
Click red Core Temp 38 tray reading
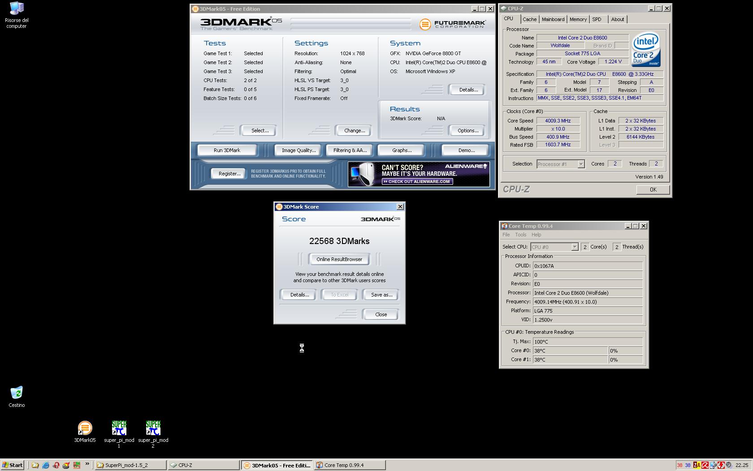(680, 465)
